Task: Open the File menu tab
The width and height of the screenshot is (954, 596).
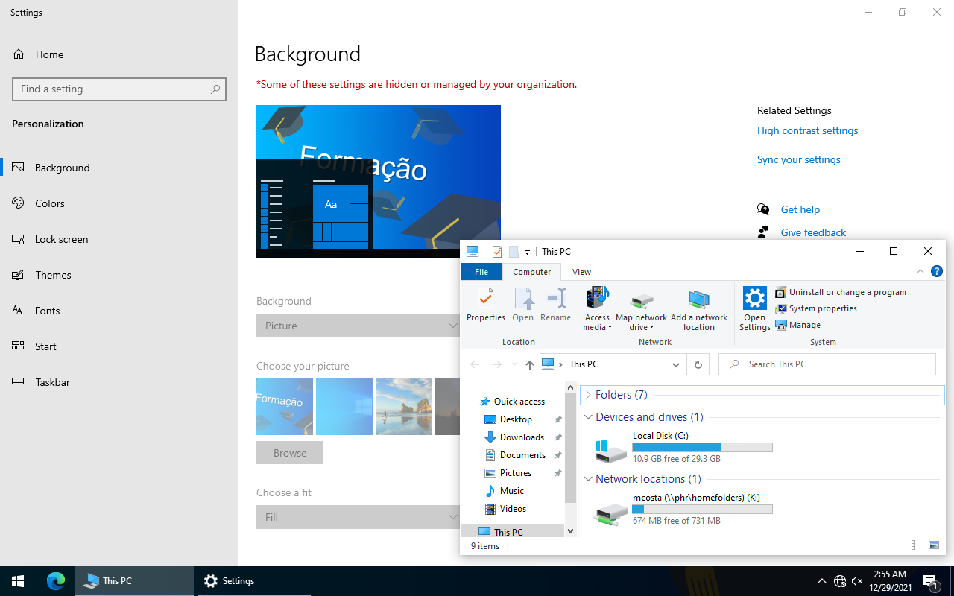Action: [481, 272]
